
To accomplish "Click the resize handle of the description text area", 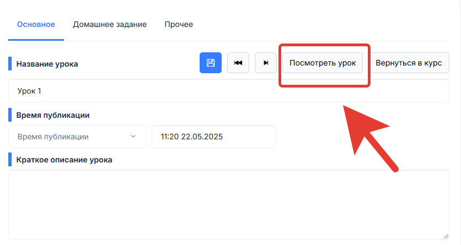I will click(x=446, y=236).
